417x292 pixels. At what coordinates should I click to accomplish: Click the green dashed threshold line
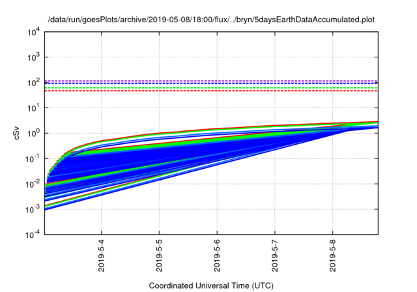pyautogui.click(x=211, y=88)
